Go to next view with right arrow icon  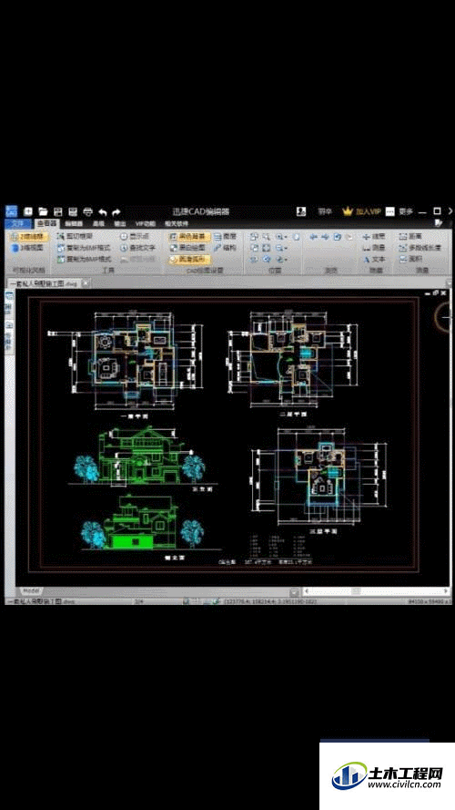(x=325, y=237)
